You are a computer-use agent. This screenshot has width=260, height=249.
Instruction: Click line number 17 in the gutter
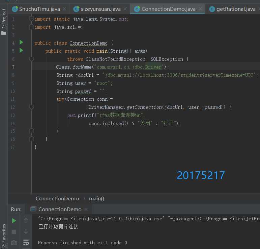pyautogui.click(x=12, y=147)
